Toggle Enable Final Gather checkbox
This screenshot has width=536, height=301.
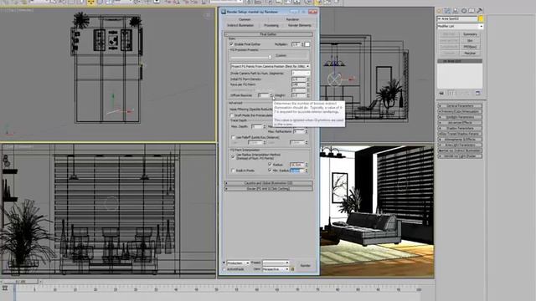coord(231,44)
